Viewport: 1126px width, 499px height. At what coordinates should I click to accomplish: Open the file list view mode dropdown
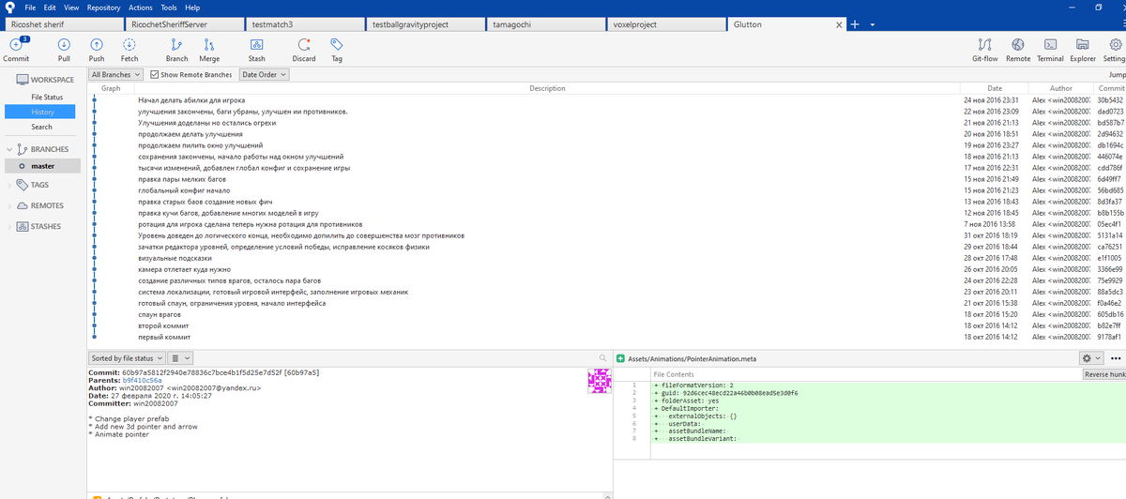tap(182, 358)
